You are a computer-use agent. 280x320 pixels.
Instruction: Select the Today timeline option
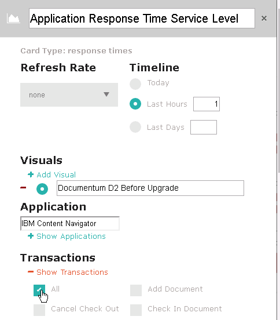pyautogui.click(x=135, y=84)
